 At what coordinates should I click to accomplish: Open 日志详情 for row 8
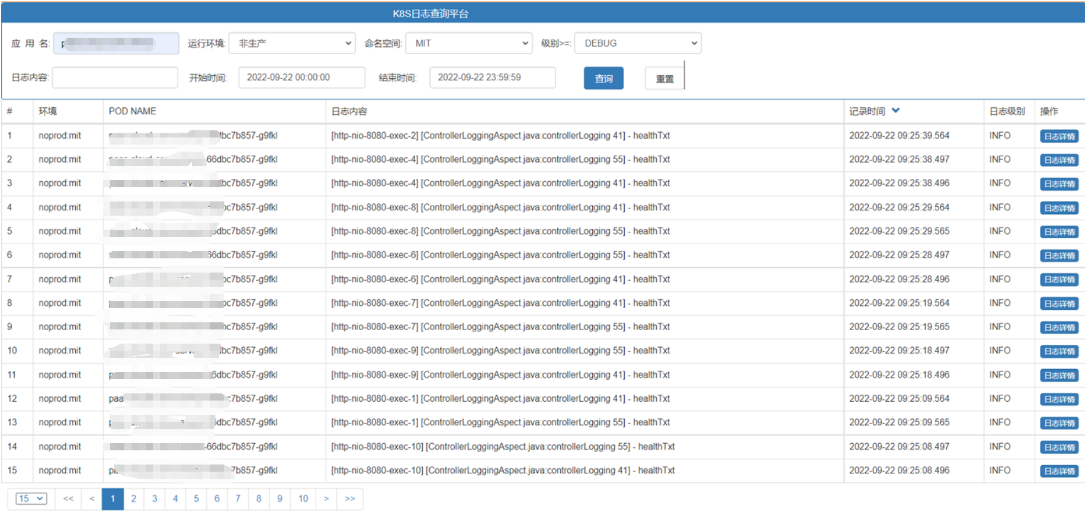1059,303
